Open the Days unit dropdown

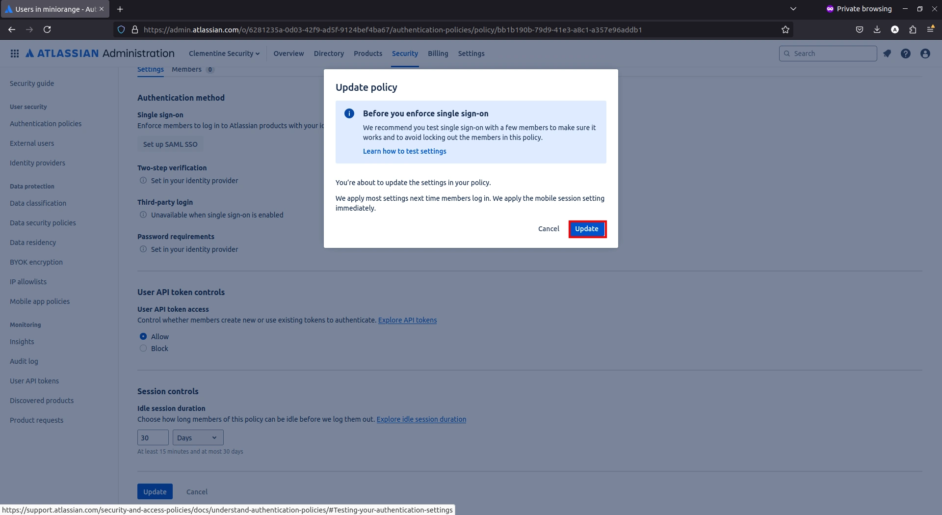click(x=197, y=437)
